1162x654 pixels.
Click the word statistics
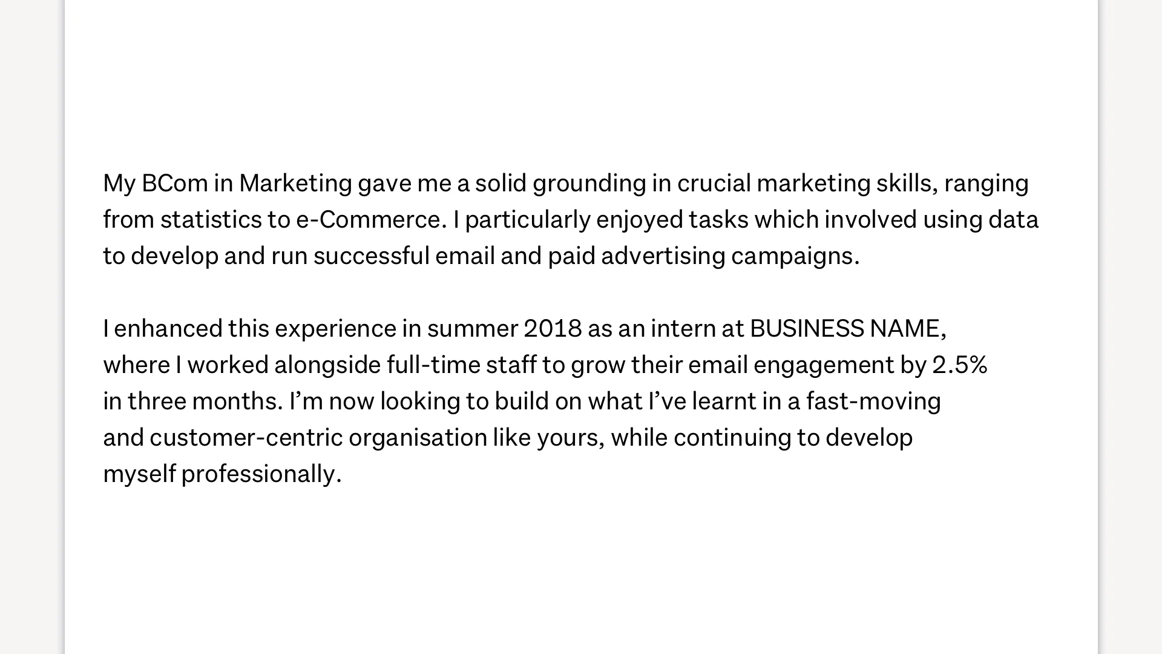211,220
